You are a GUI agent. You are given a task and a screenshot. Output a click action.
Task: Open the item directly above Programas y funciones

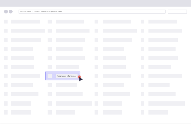(67, 67)
